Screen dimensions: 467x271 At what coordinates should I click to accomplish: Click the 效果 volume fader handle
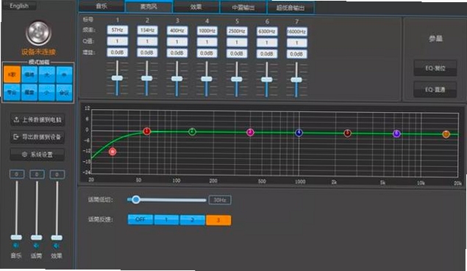coord(57,238)
